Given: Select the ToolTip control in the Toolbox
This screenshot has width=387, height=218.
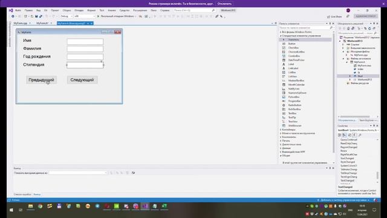Looking at the screenshot, I should (x=305, y=117).
